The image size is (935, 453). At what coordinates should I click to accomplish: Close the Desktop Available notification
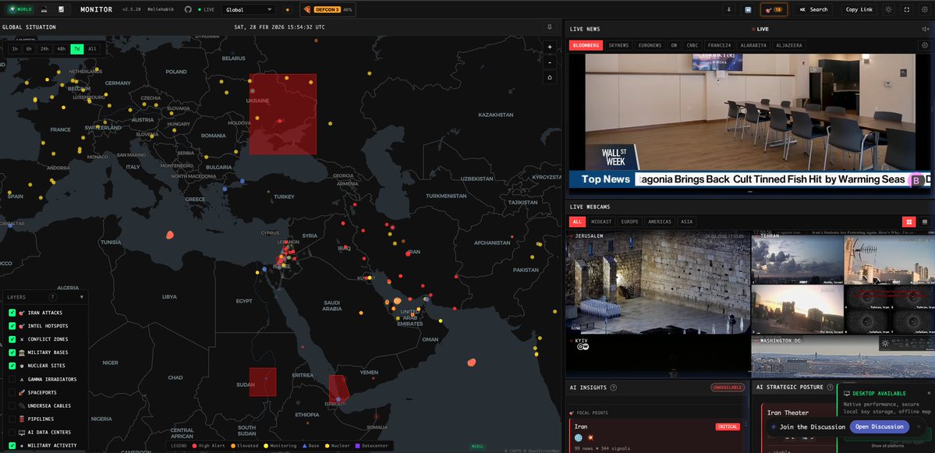click(929, 394)
